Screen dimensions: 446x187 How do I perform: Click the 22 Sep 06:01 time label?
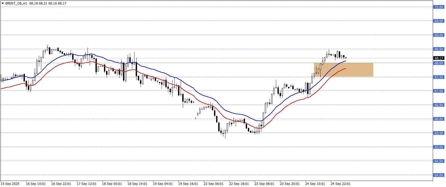pyautogui.click(x=213, y=184)
